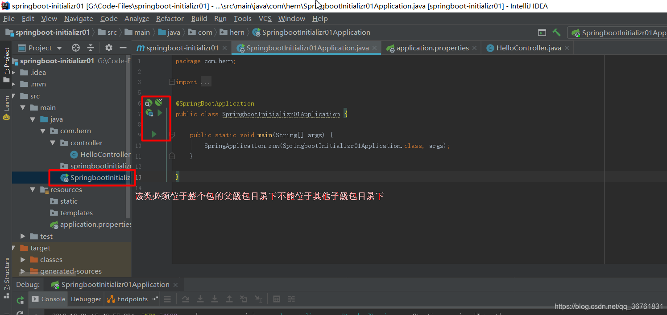Expand the folded import statements
The height and width of the screenshot is (315, 667).
click(172, 82)
